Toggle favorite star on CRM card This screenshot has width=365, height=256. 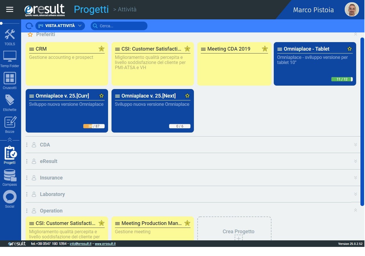102,49
